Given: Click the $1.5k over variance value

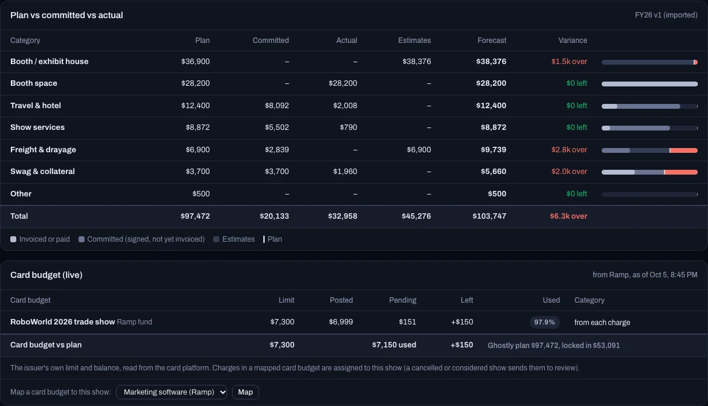Looking at the screenshot, I should click(x=569, y=62).
